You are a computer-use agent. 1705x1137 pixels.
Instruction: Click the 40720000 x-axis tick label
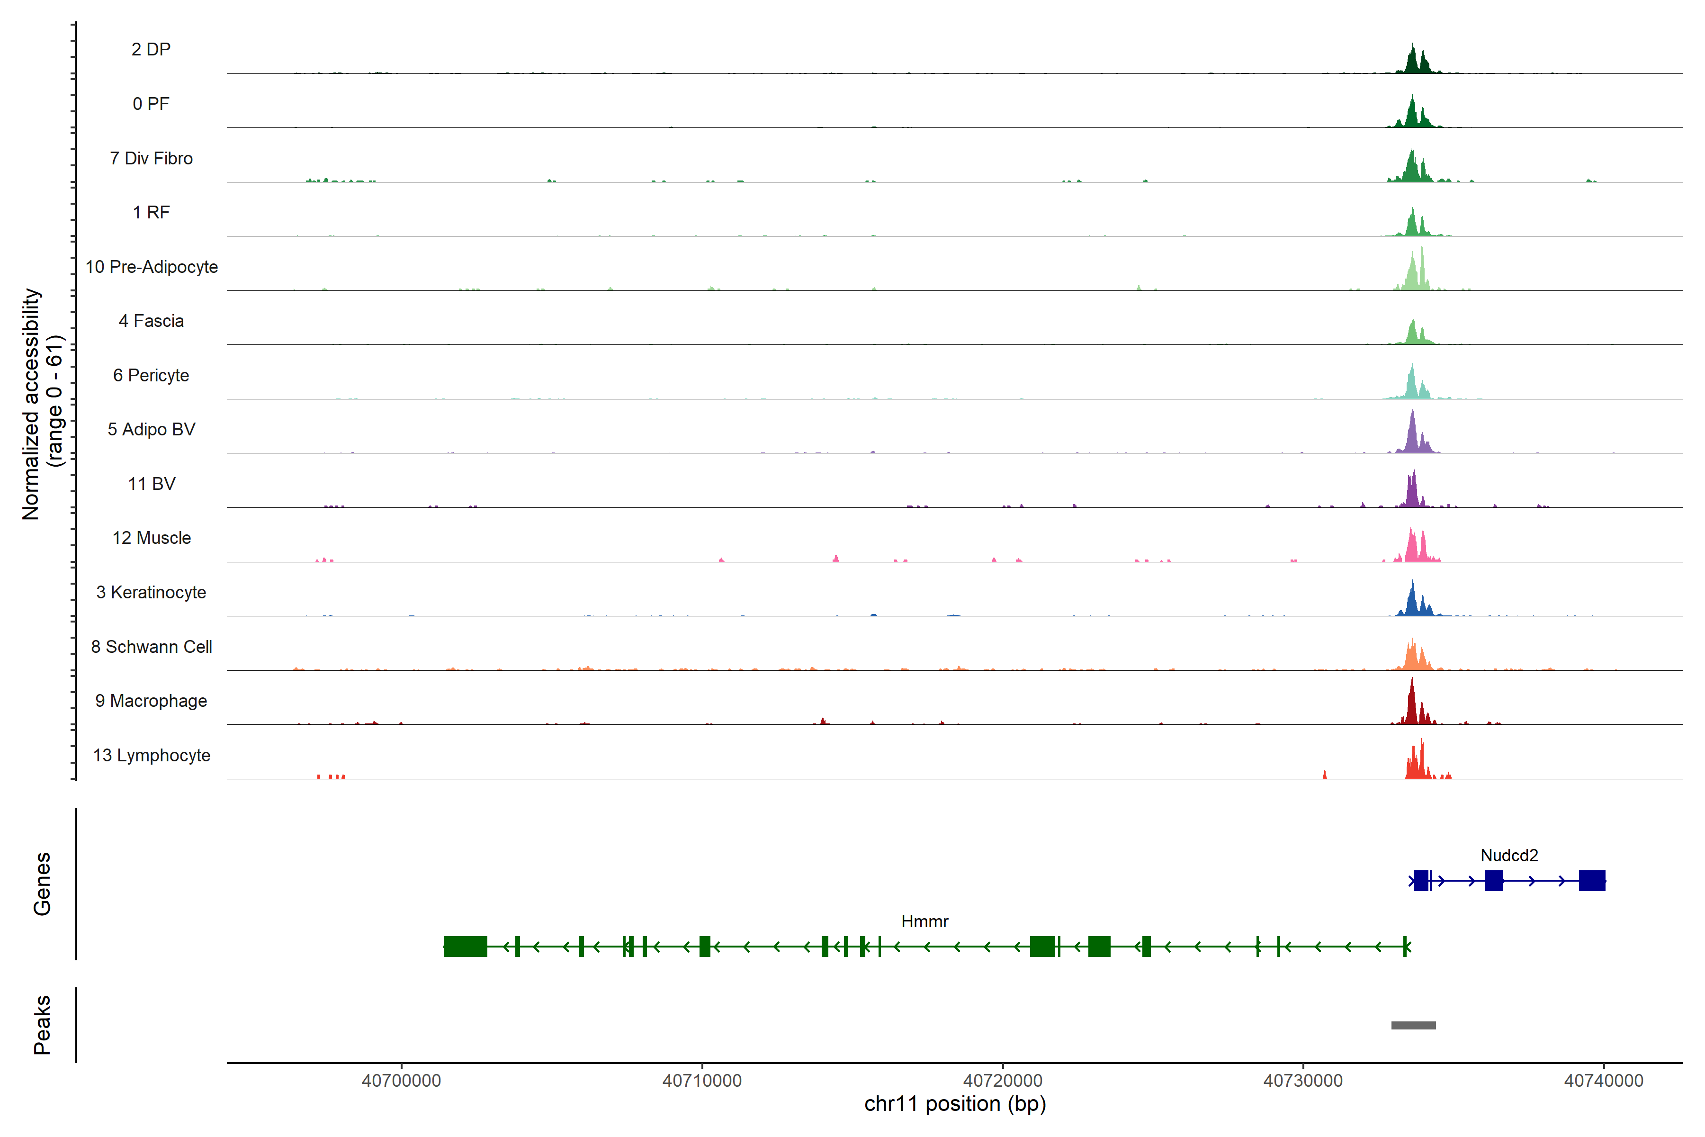(1003, 1081)
